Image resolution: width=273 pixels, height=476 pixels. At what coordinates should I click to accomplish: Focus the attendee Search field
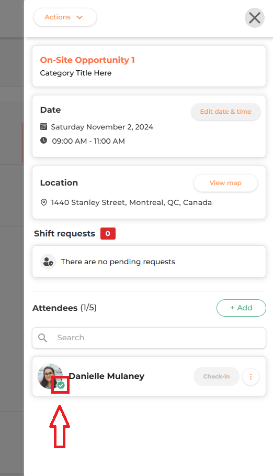[x=149, y=338]
